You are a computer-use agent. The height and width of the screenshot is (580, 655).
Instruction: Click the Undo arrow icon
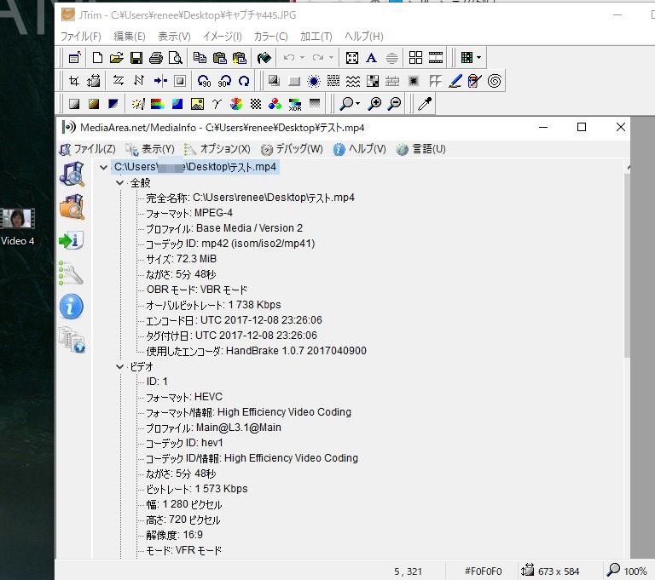click(x=288, y=58)
